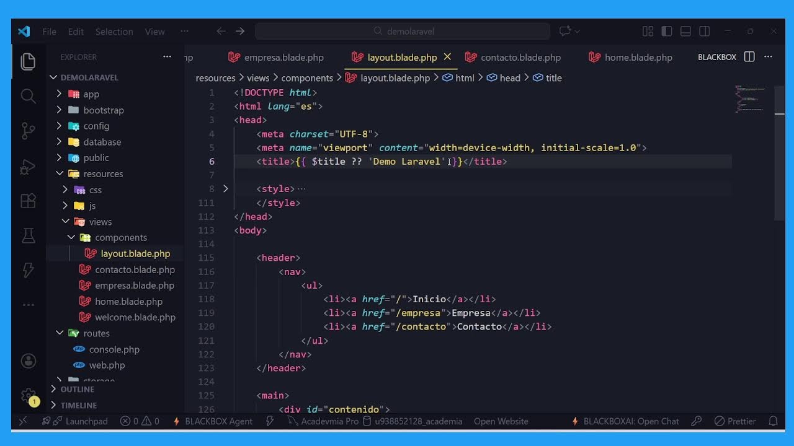Open the lightning bolt activity bar view

coord(28,270)
